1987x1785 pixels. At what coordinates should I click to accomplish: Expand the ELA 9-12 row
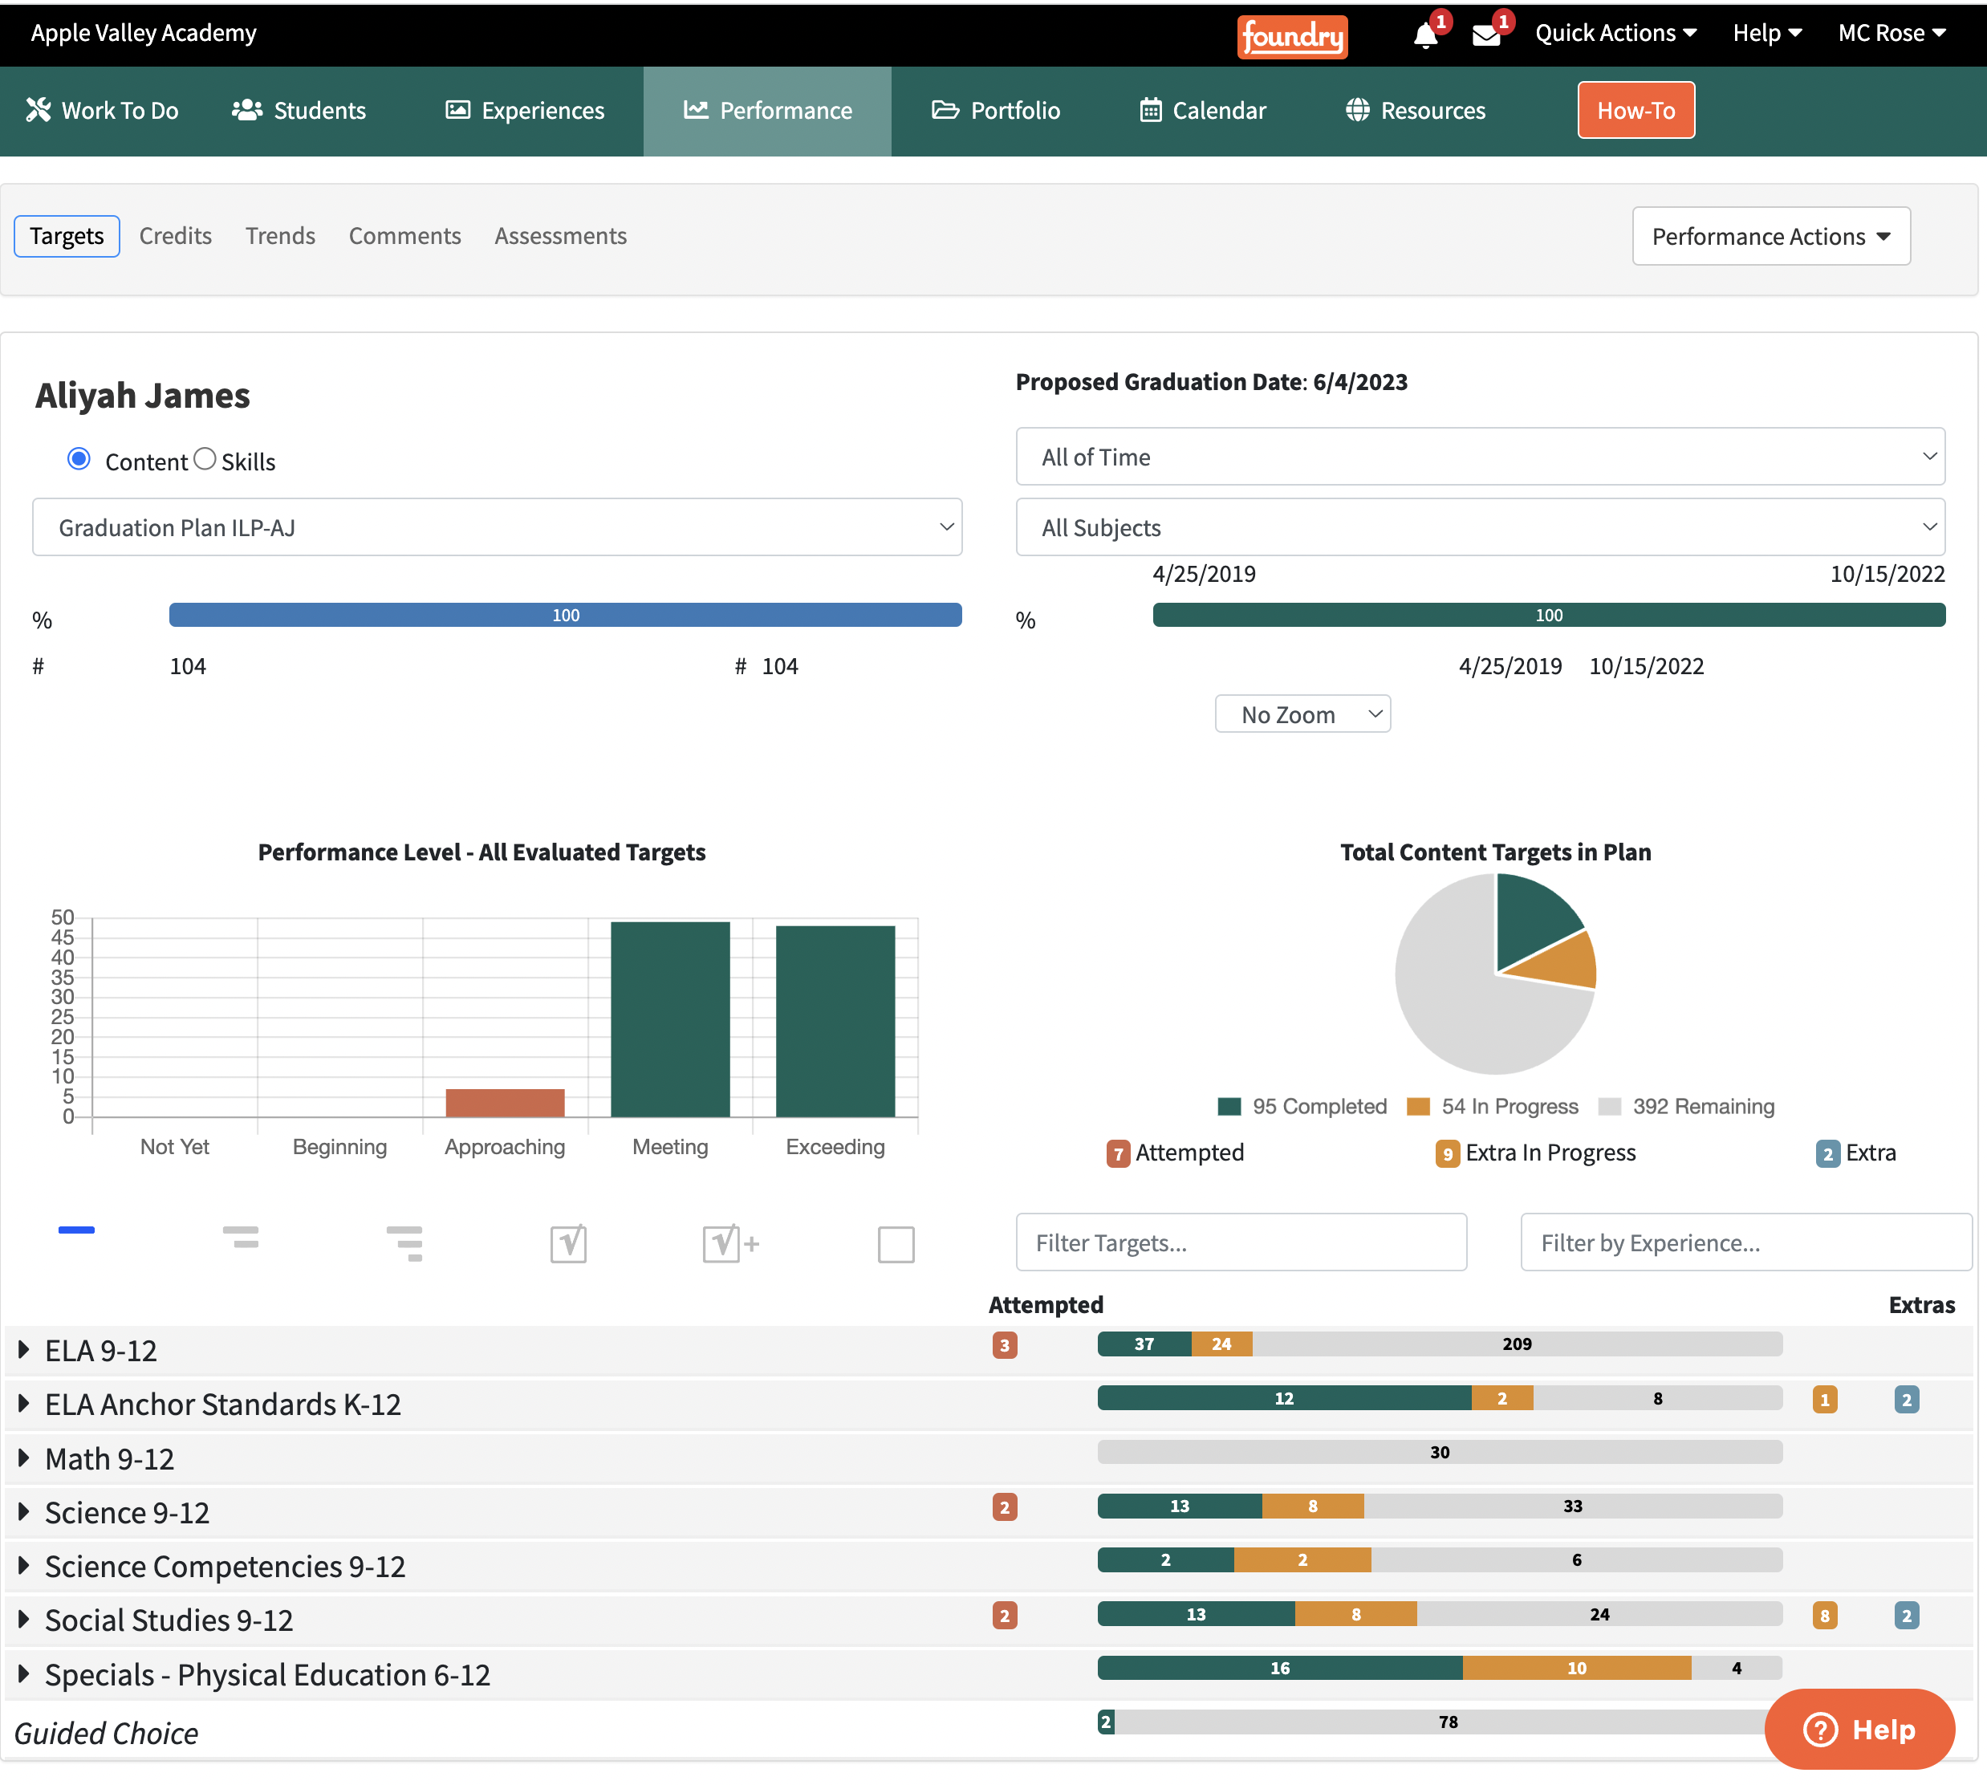[x=23, y=1349]
